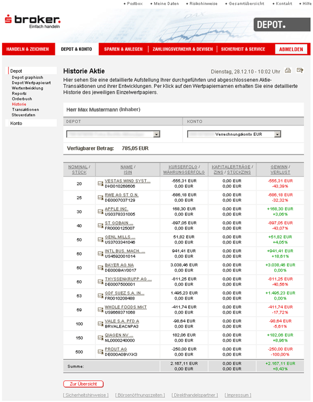Open Depot graphisch in sidebar
Image resolution: width=313 pixels, height=402 pixels.
coord(27,78)
